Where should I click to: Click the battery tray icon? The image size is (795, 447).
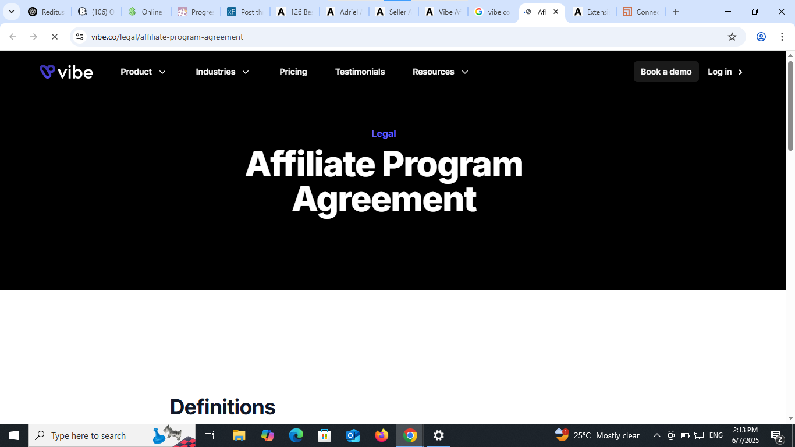685,435
